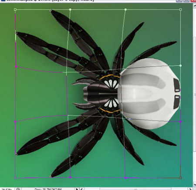Click the round status bar icon beside zoom
The height and width of the screenshot is (190, 196).
pos(18,189)
